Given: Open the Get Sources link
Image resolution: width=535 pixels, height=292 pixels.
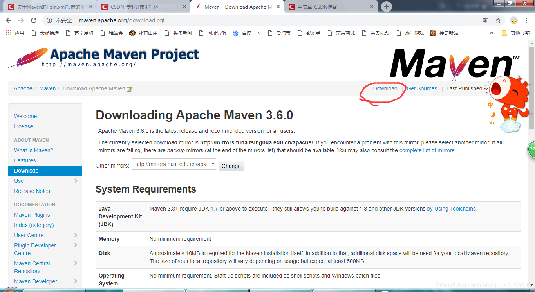Looking at the screenshot, I should pyautogui.click(x=422, y=88).
